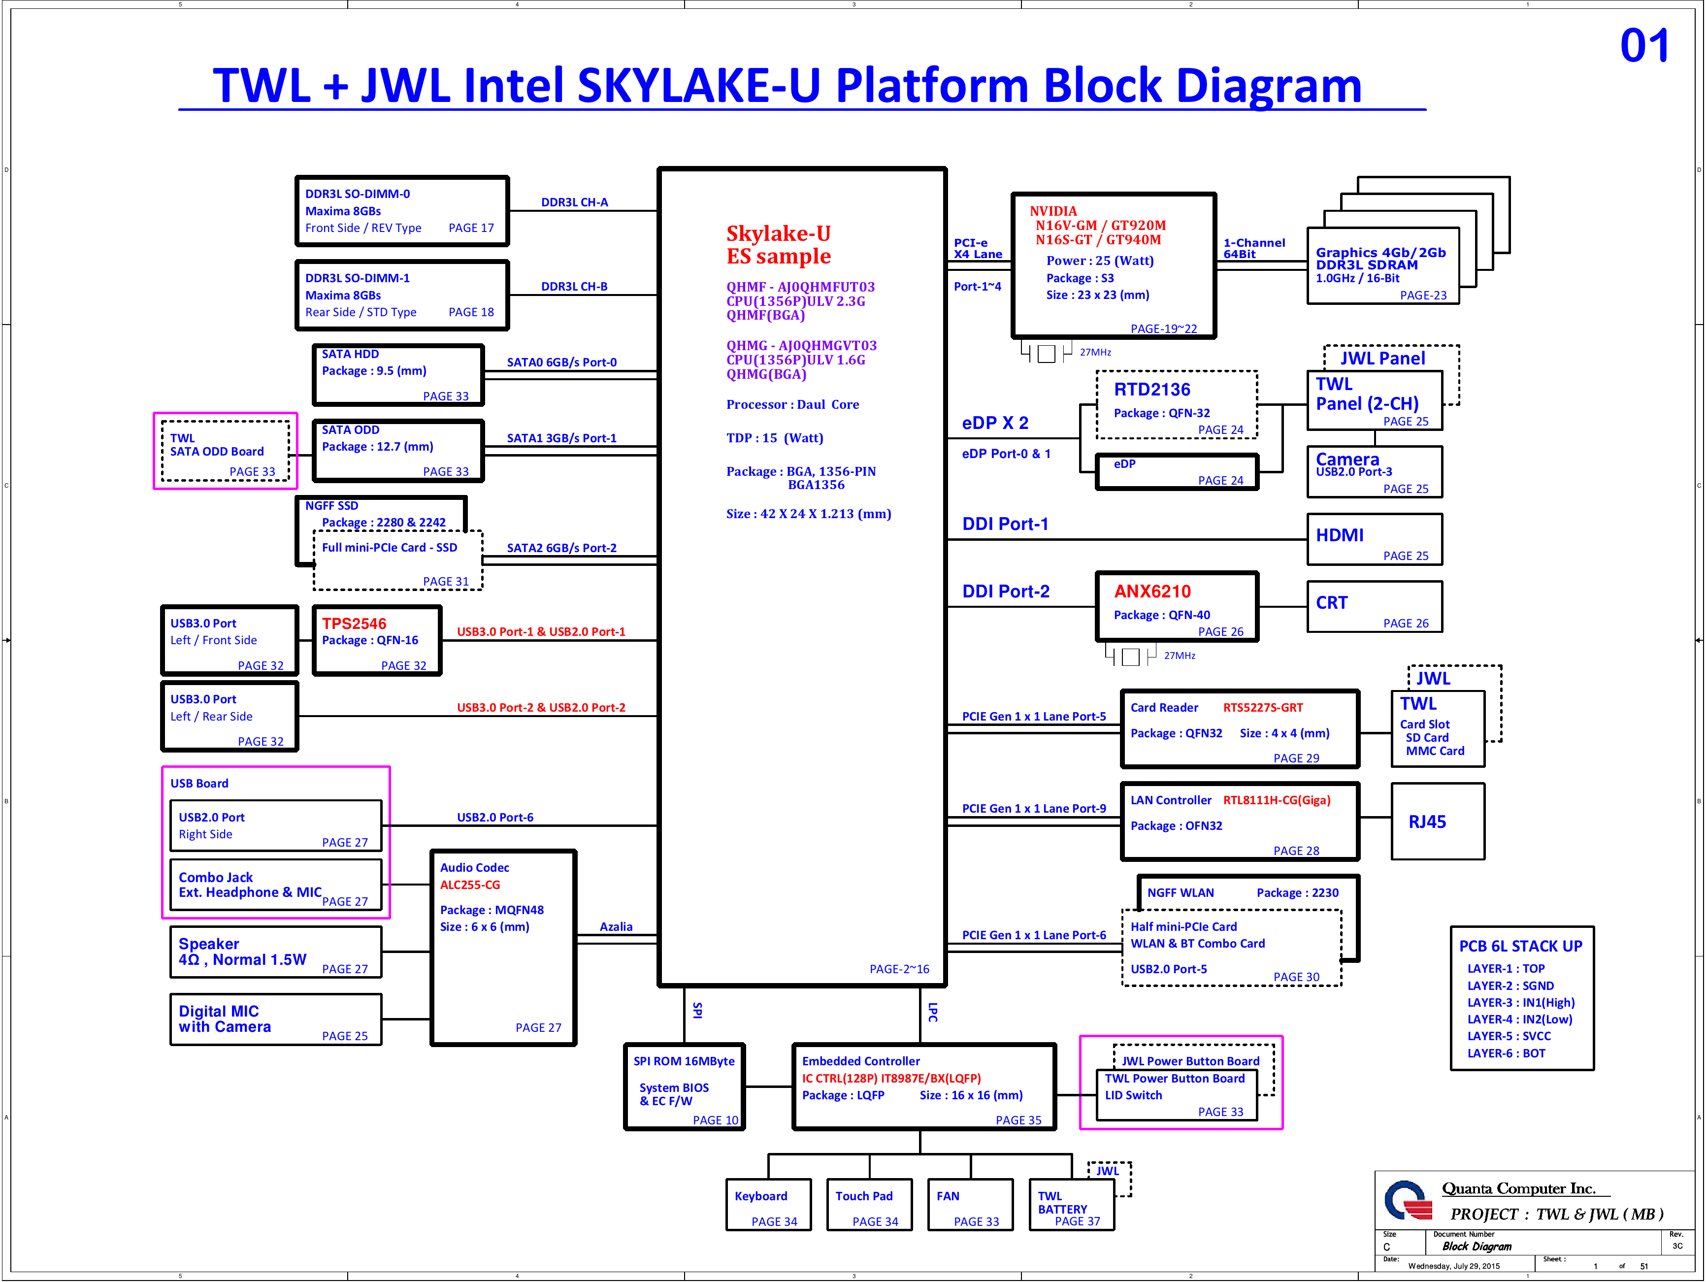Click the 'TWL Card Slot' block

click(x=1438, y=729)
